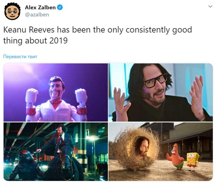The image size is (215, 185).
Task: Click Patrick Star in the desert picture
Action: pyautogui.click(x=175, y=156)
